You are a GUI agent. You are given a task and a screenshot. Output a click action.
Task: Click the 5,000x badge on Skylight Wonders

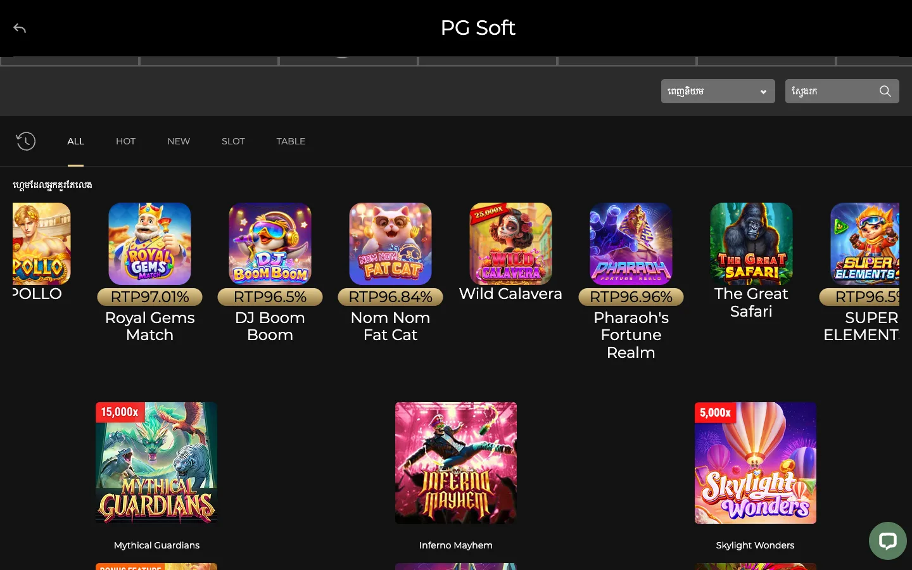[715, 413]
